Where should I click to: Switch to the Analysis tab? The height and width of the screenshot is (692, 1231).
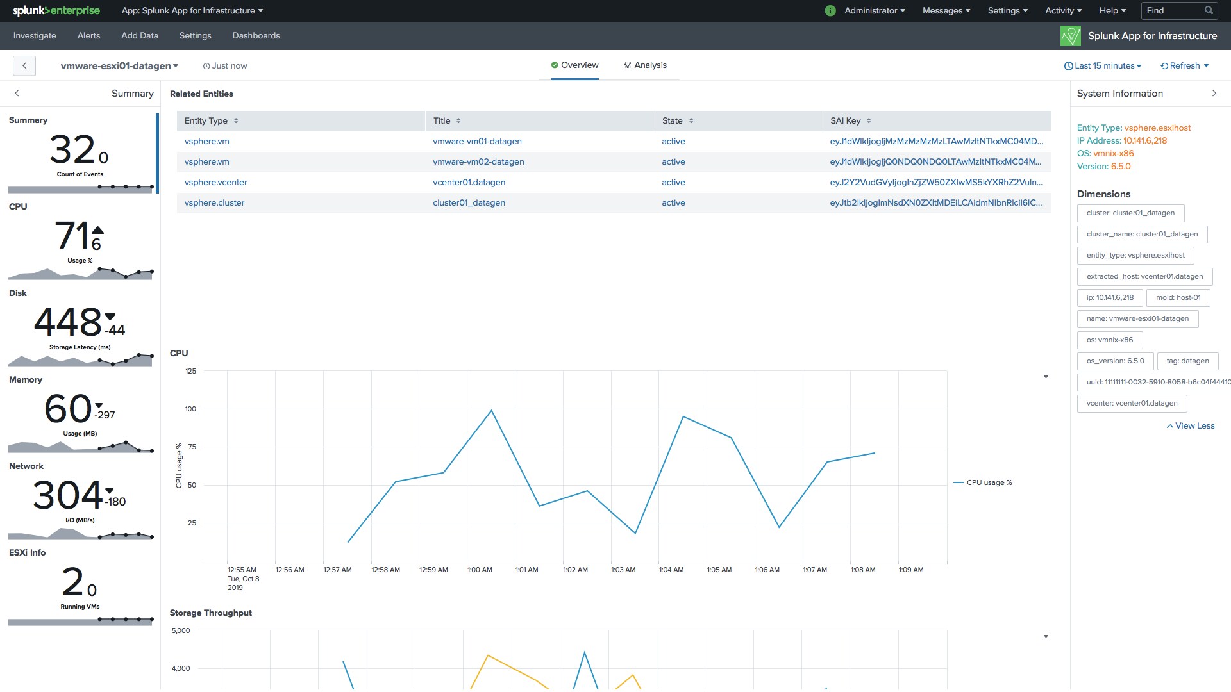tap(645, 65)
